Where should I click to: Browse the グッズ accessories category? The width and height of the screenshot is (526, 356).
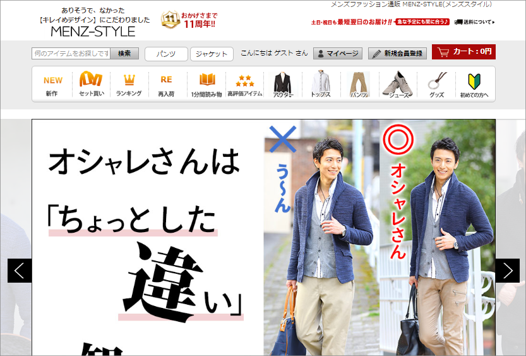436,85
